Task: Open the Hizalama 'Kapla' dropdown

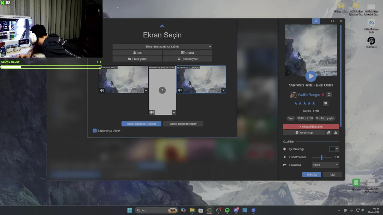Action: click(x=325, y=165)
